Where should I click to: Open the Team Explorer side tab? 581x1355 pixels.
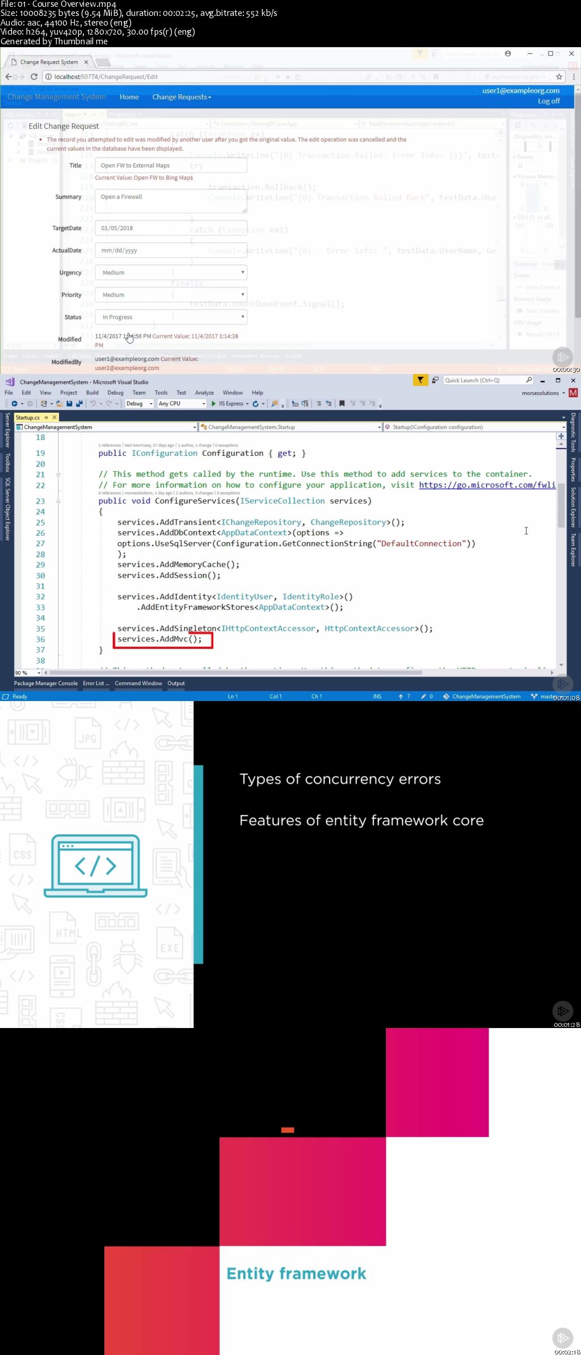[573, 549]
